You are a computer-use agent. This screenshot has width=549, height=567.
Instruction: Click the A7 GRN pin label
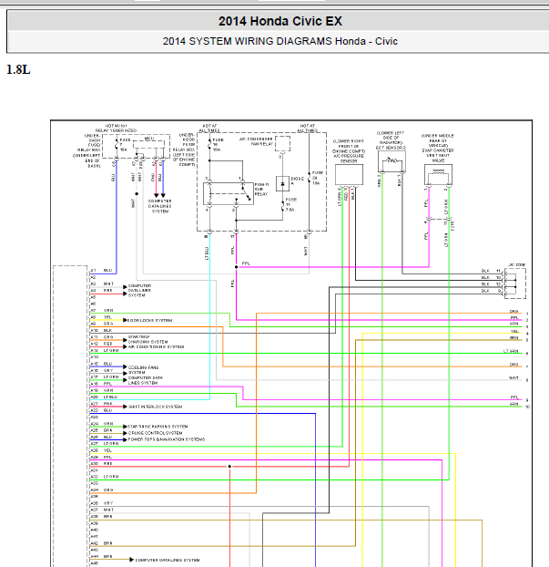pyautogui.click(x=102, y=310)
